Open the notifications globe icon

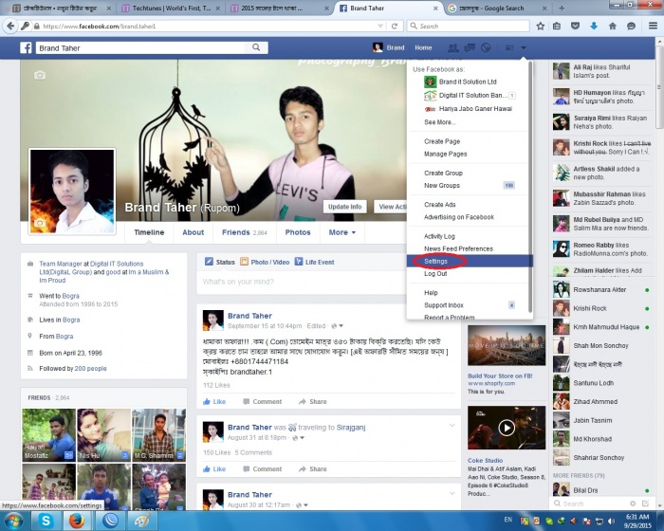pos(486,47)
